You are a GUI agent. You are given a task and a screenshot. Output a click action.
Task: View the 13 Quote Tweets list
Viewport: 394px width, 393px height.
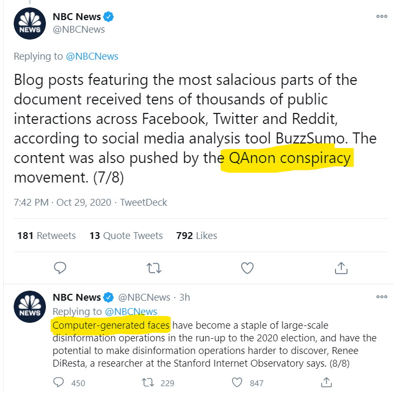tap(126, 236)
